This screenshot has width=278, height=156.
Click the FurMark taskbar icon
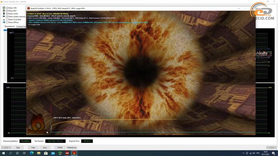coord(74,153)
